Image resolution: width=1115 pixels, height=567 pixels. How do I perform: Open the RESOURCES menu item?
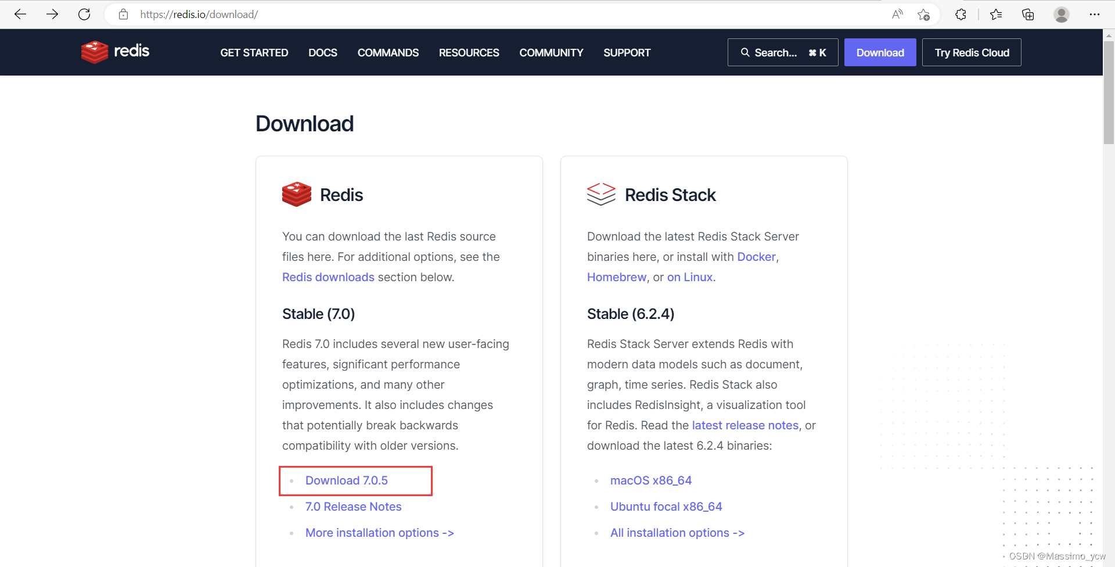[x=469, y=53]
